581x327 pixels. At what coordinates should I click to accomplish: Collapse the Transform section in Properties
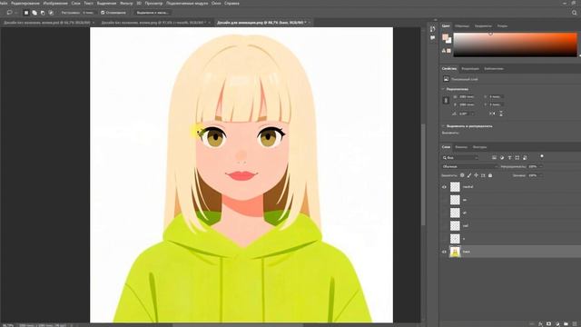coord(443,89)
